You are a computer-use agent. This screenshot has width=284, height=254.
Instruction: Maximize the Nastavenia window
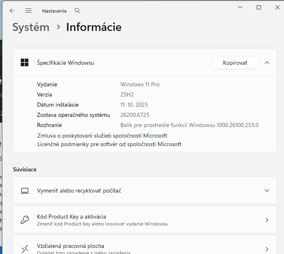[259, 7]
